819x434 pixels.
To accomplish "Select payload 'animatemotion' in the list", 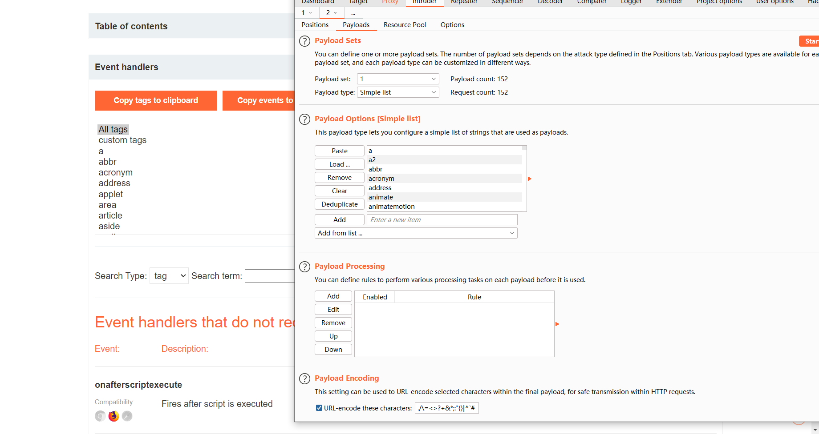I will click(445, 207).
